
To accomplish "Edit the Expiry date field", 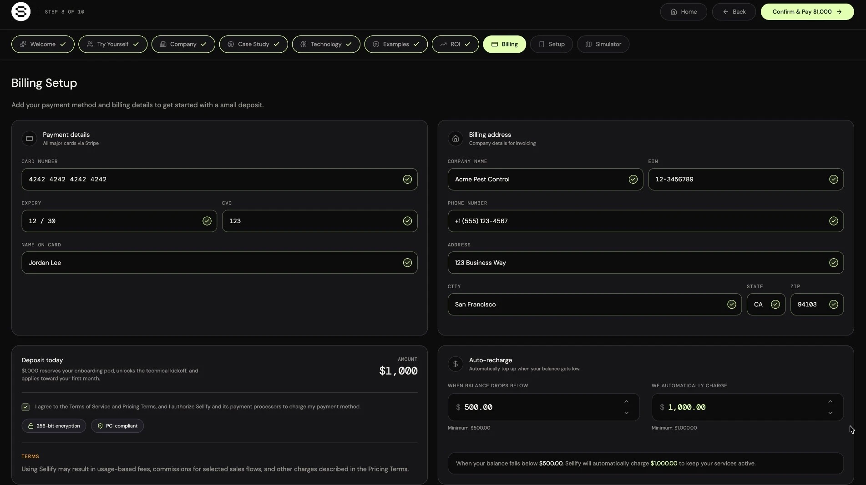I will click(119, 221).
